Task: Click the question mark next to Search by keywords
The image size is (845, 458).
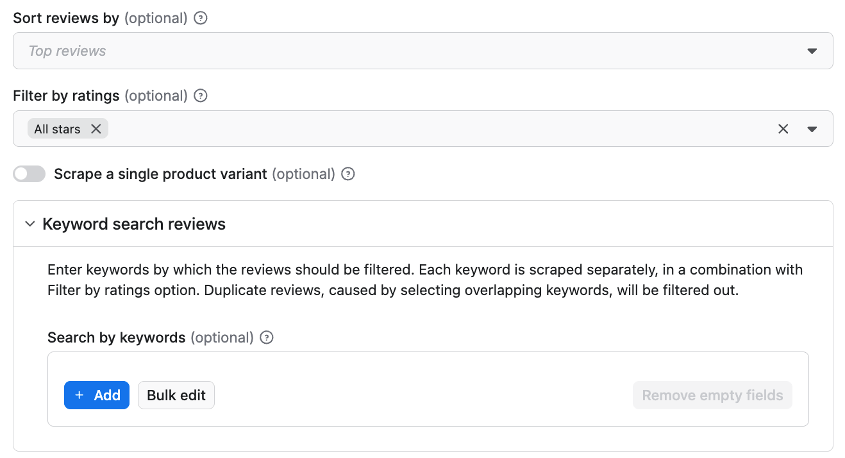Action: coord(267,337)
